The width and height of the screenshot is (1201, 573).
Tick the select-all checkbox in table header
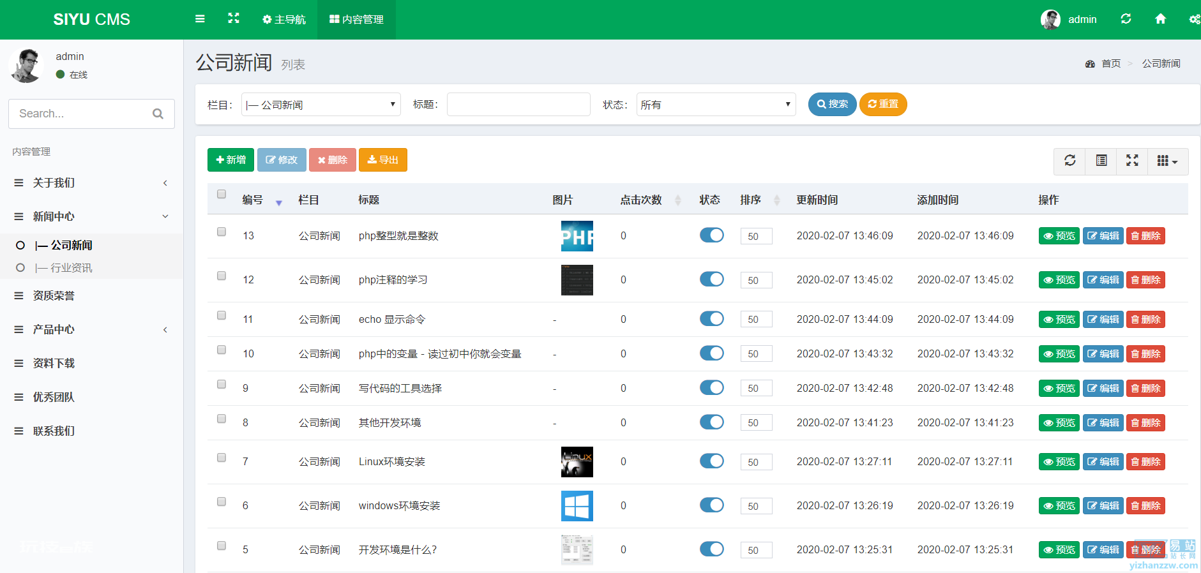[x=222, y=194]
